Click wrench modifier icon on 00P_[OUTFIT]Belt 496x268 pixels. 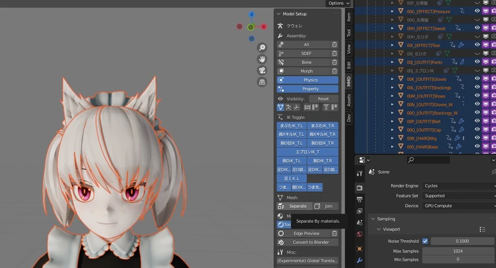(461, 121)
